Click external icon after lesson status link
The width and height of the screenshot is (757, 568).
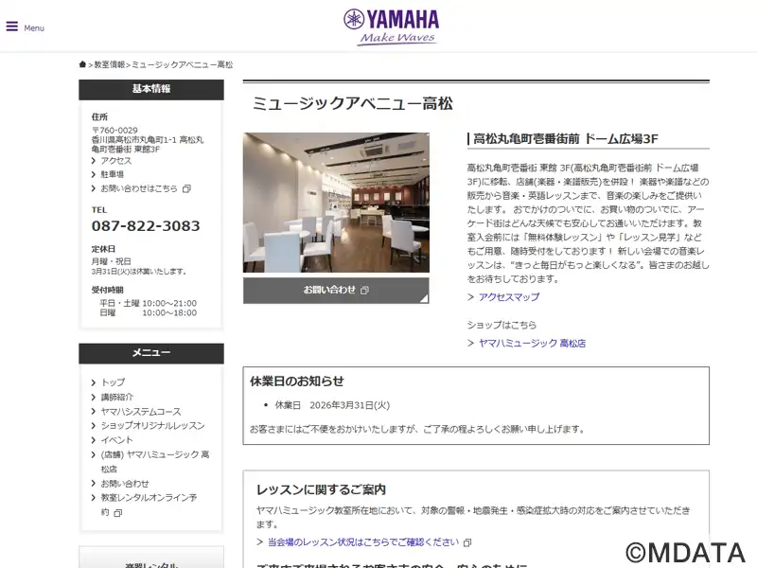467,542
